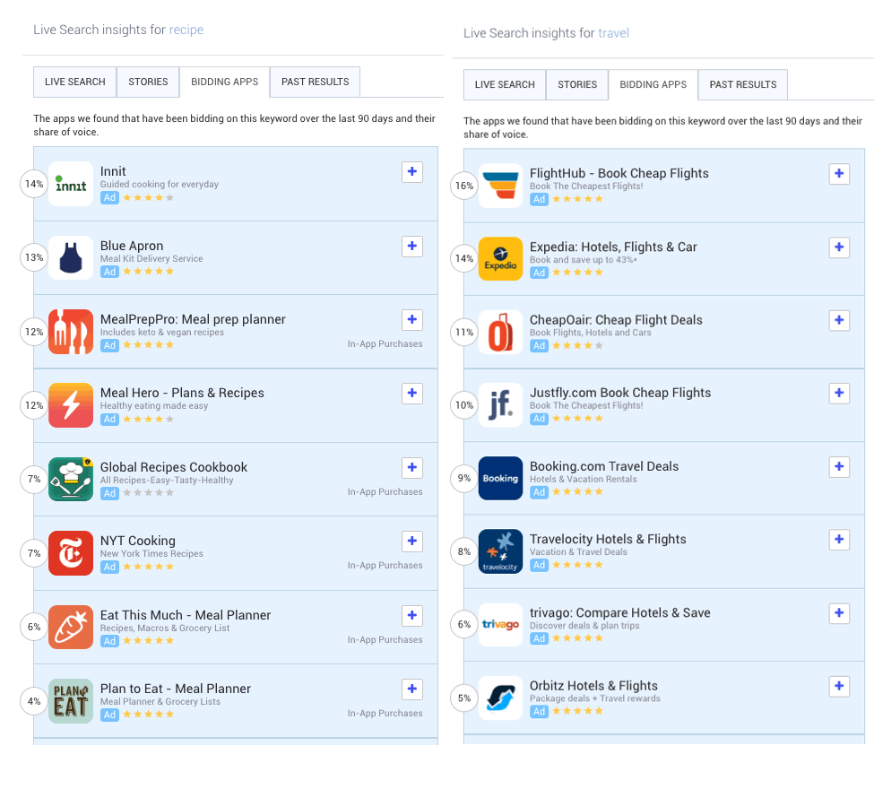Click the 'travel' keyword link
Viewport: 874px width, 789px height.
pos(614,33)
